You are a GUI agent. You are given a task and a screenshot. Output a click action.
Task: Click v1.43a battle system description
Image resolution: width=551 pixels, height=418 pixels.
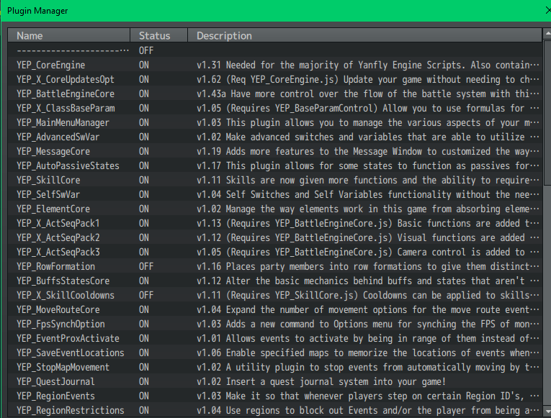367,94
